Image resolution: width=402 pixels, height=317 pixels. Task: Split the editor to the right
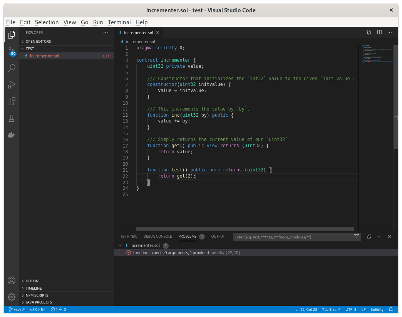click(x=379, y=32)
